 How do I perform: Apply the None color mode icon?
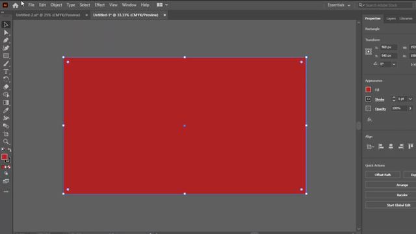click(x=9, y=167)
